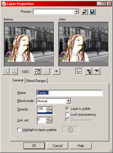Zoom out the preview with minus magnifier
Image resolution: width=113 pixels, height=153 pixels.
[6, 71]
